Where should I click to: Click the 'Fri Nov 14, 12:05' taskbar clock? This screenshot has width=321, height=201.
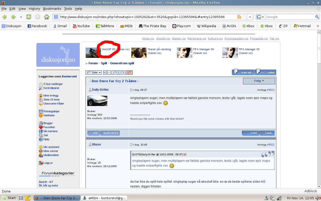click(x=300, y=198)
